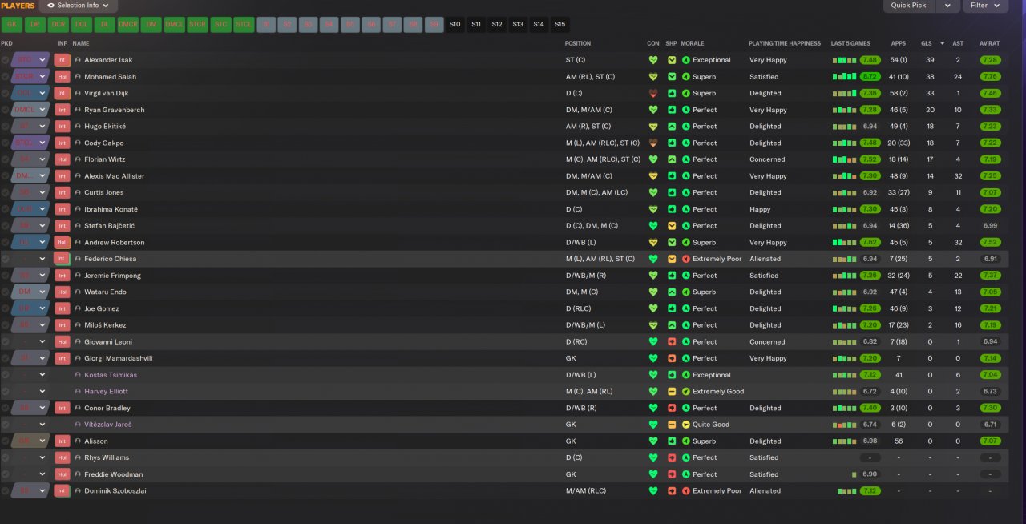
Task: Sort by the GLS column header
Action: [x=926, y=43]
